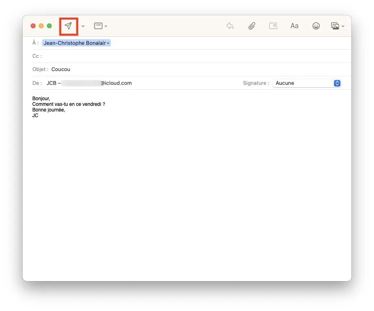Click the Objet field containing Coucou
The image size is (374, 311).
click(x=61, y=69)
